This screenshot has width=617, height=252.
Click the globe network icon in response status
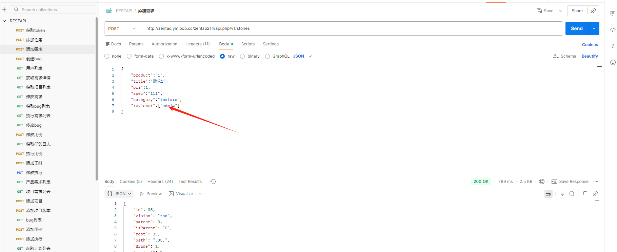tap(542, 182)
